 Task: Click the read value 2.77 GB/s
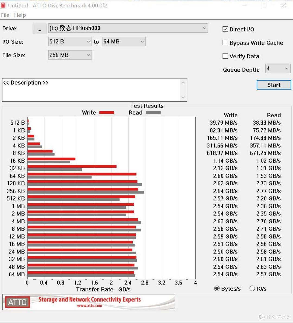click(x=269, y=191)
